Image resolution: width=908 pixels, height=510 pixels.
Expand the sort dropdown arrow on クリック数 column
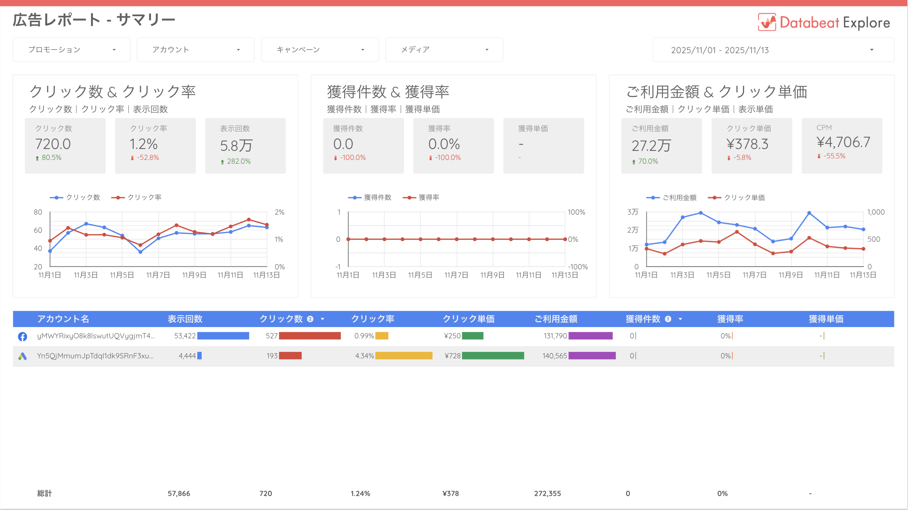point(323,319)
